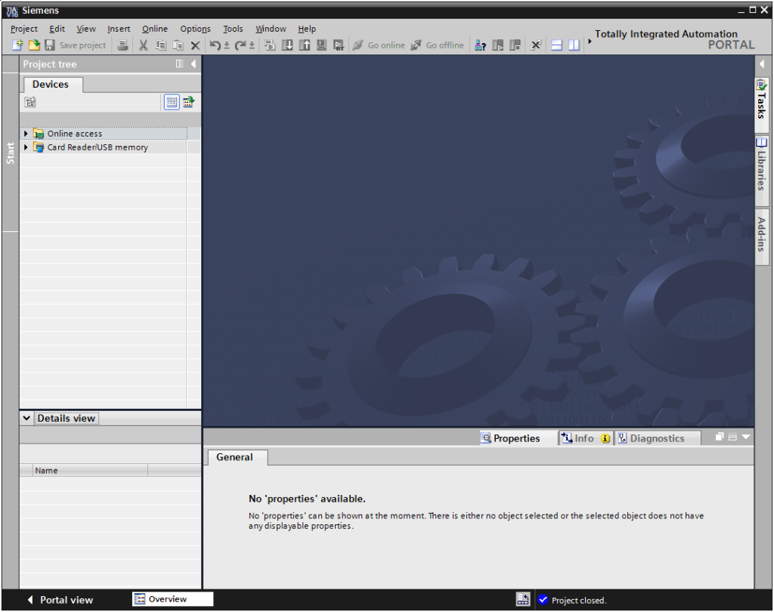The height and width of the screenshot is (612, 774).
Task: Split editor space horizontally
Action: [557, 45]
